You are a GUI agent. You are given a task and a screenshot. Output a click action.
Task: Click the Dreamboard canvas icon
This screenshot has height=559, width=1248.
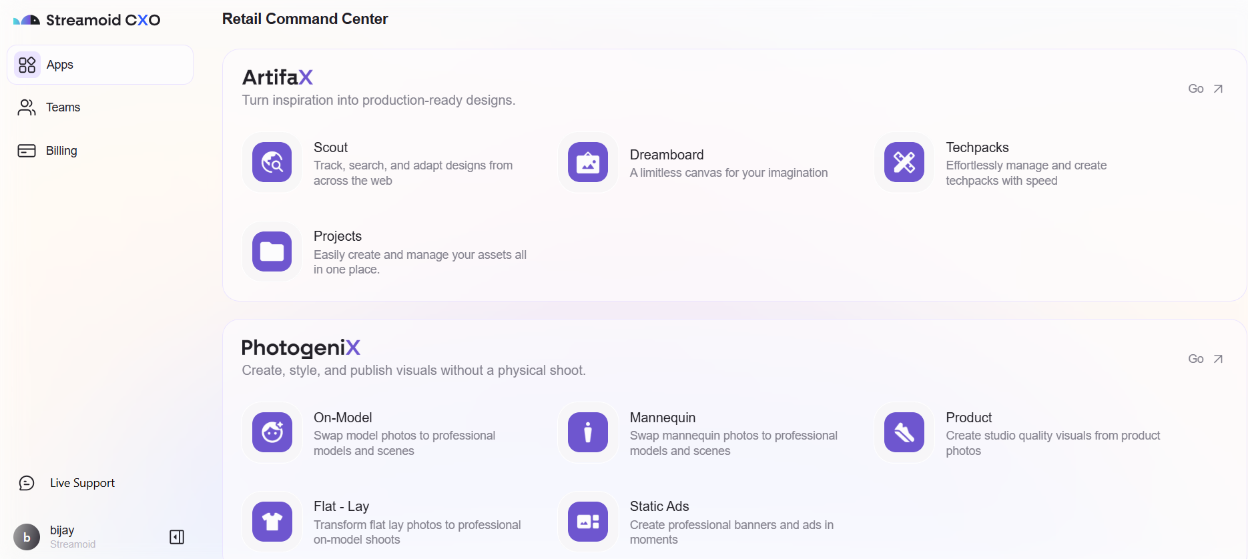point(587,162)
